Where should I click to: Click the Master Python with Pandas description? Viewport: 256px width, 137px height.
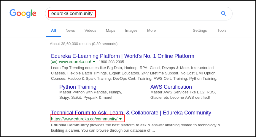coord(91,95)
